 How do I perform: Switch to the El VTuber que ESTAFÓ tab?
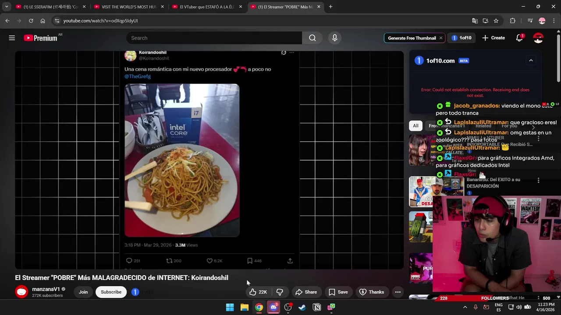(x=207, y=7)
